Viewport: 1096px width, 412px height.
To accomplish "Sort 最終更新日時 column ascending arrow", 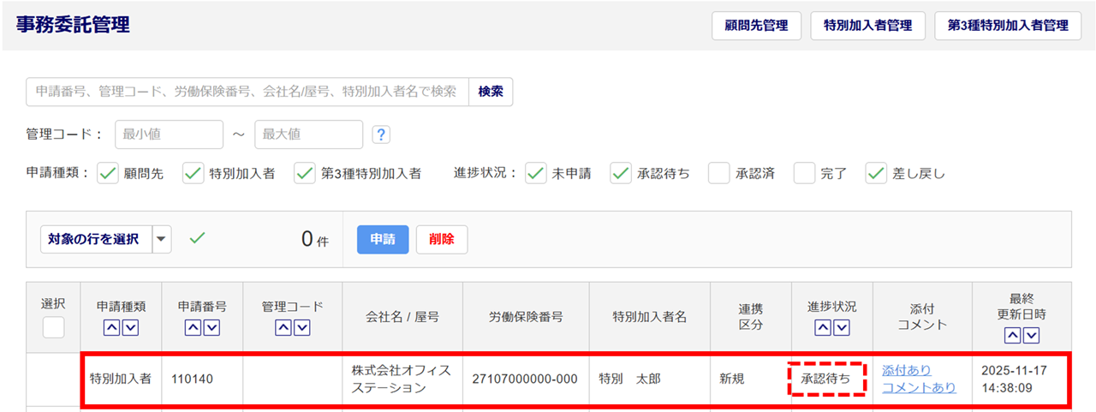I will 1012,335.
